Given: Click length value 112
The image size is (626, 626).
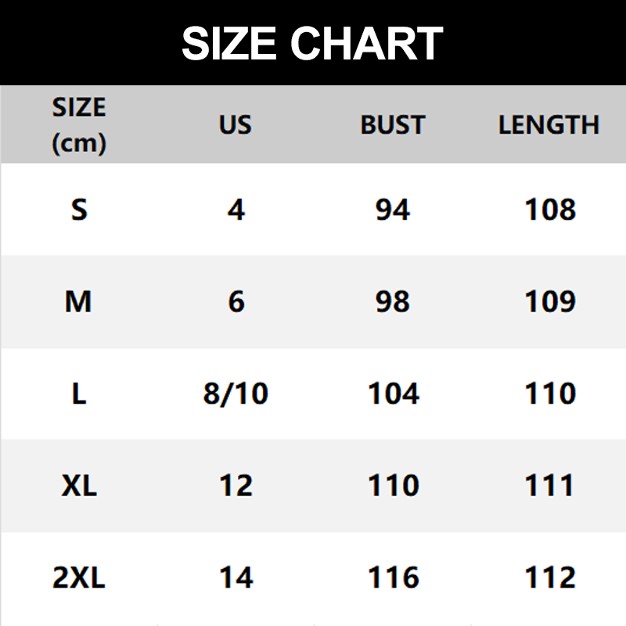Looking at the screenshot, I should pos(550,578).
